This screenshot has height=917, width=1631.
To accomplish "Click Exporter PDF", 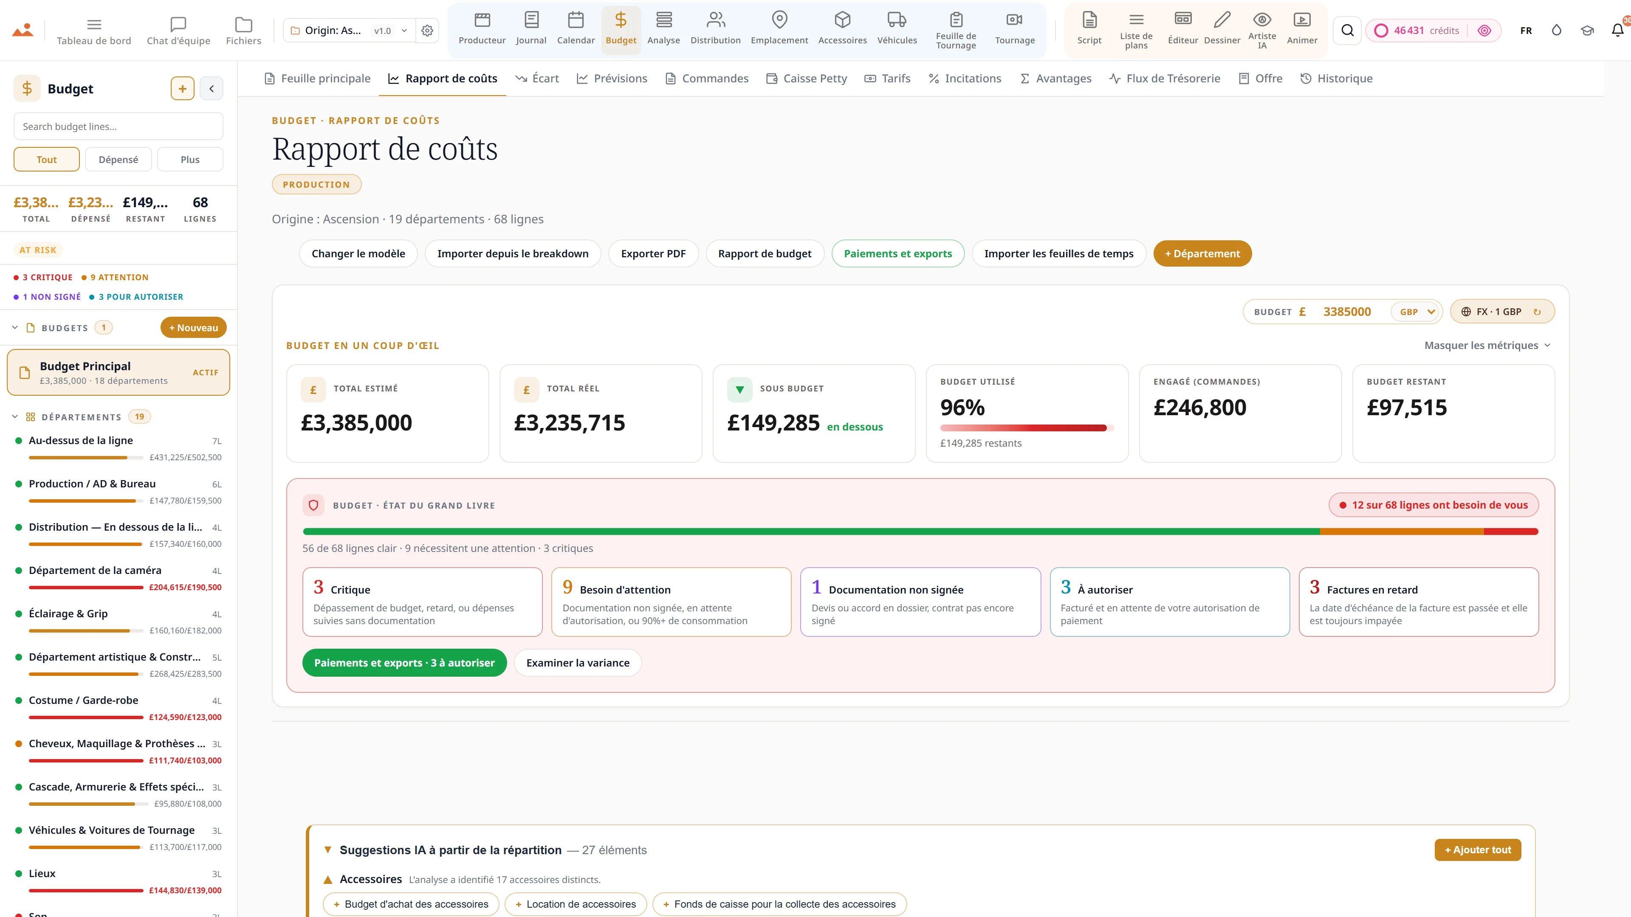I will [x=653, y=254].
